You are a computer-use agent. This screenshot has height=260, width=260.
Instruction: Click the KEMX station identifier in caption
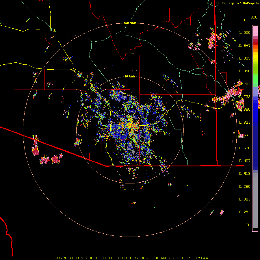pos(161,258)
